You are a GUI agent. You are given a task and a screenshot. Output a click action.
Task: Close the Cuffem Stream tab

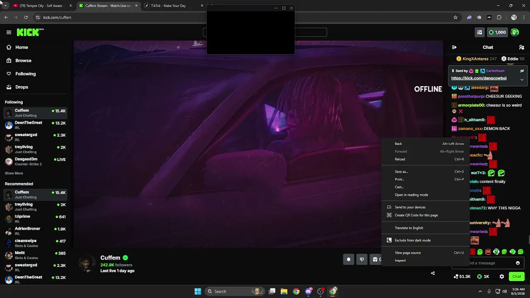coord(136,6)
